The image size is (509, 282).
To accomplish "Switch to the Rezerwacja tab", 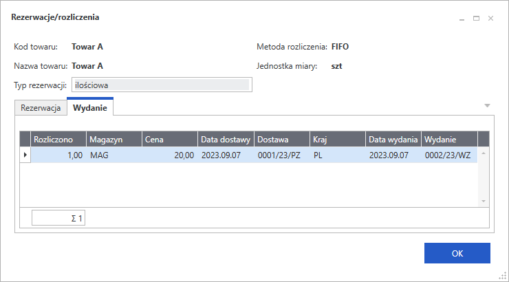I will tap(41, 108).
